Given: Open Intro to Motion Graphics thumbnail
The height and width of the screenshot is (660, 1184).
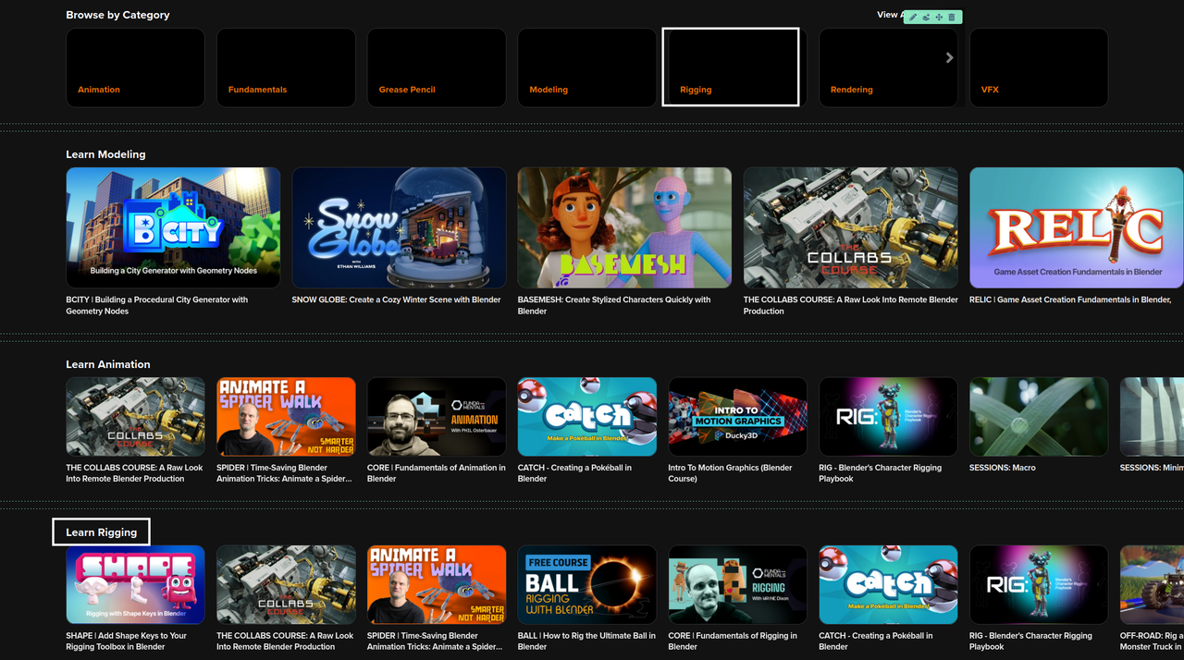Looking at the screenshot, I should pos(737,416).
